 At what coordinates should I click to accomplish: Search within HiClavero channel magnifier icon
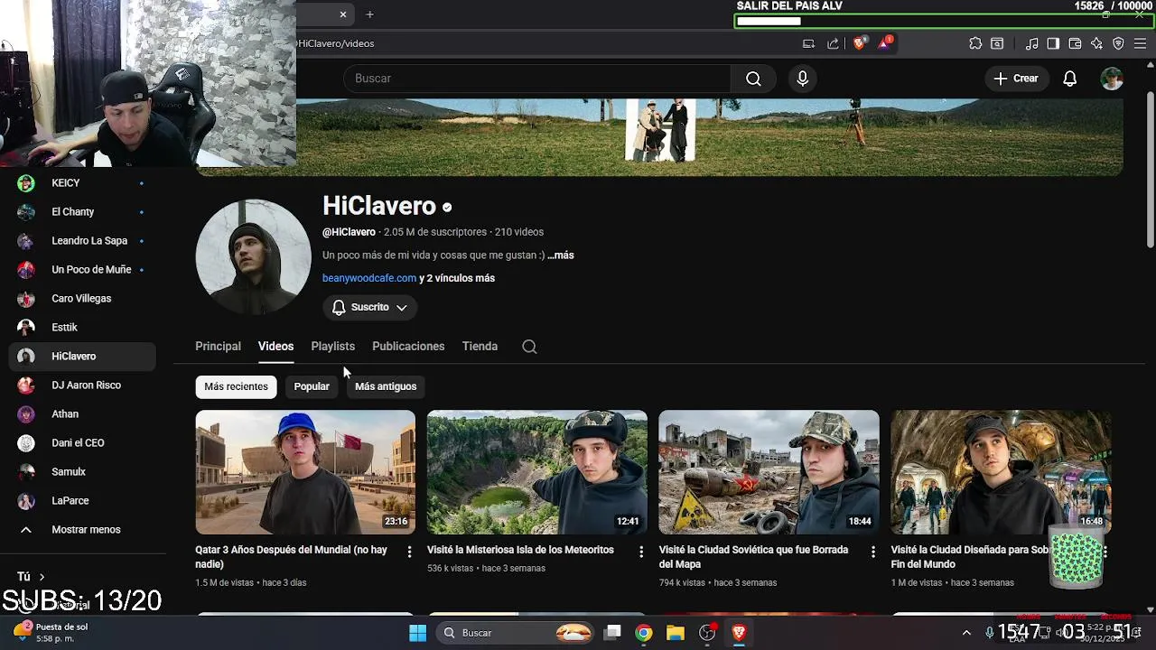click(x=529, y=347)
